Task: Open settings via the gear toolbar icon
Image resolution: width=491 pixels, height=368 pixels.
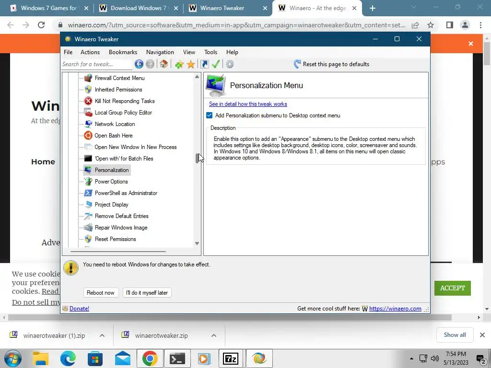Action: tap(230, 64)
